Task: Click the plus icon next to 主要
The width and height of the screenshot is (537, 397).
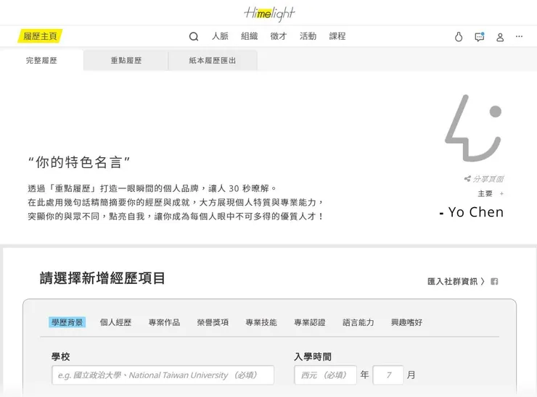Action: tap(501, 193)
